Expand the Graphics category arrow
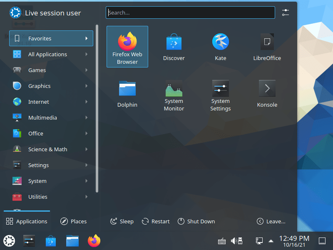This screenshot has height=250, width=333. [87, 86]
